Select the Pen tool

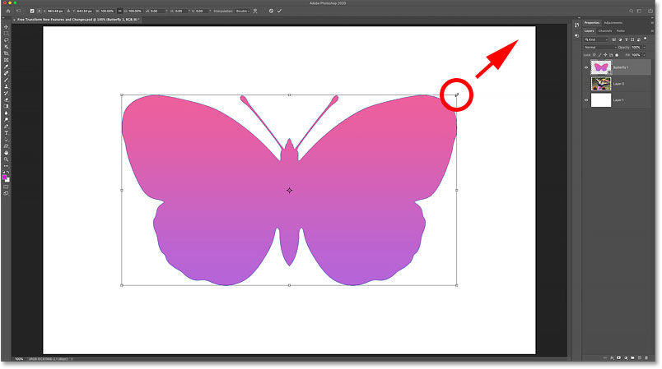coord(7,127)
